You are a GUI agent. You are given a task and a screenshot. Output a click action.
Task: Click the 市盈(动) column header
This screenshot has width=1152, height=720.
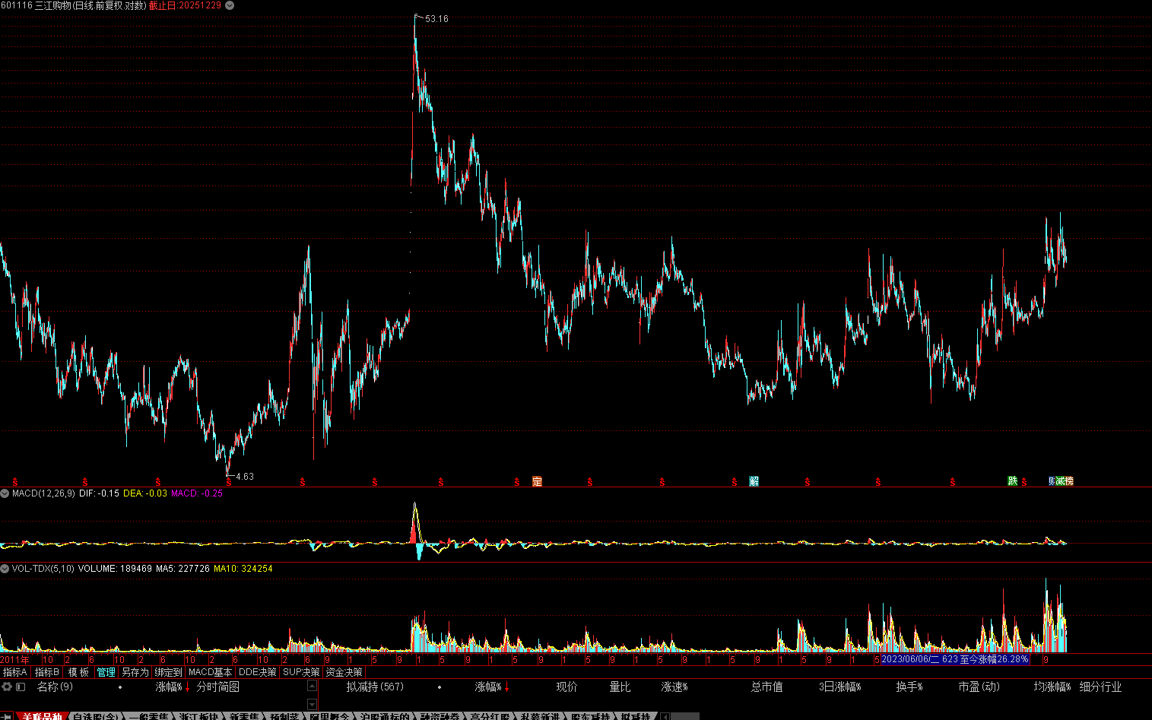pyautogui.click(x=979, y=687)
